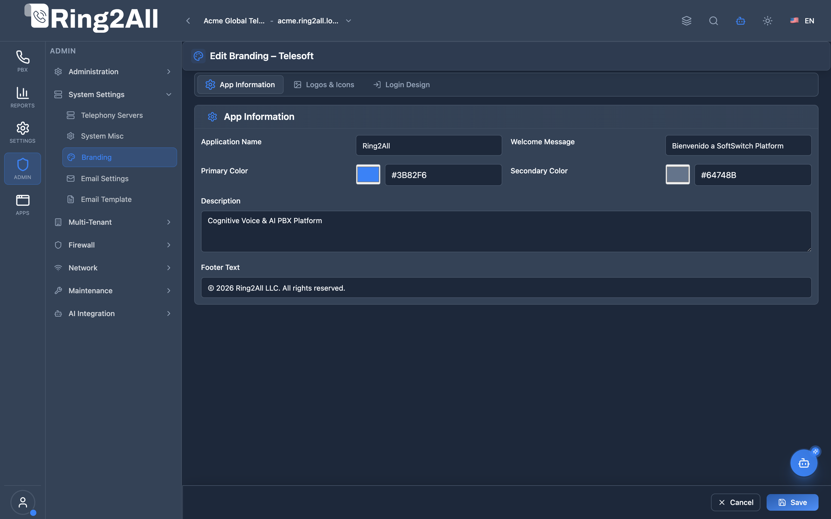Open the Apps section icon
Viewport: 831px width, 519px height.
coord(22,204)
